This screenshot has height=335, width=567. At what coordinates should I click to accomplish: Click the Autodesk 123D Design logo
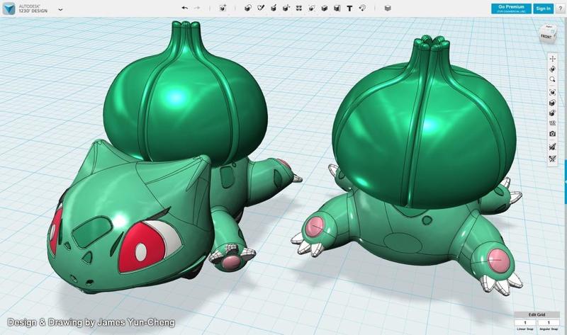tap(9, 8)
